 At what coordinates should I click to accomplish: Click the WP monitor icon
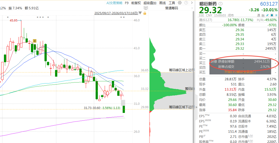pyautogui.click(x=146, y=8)
